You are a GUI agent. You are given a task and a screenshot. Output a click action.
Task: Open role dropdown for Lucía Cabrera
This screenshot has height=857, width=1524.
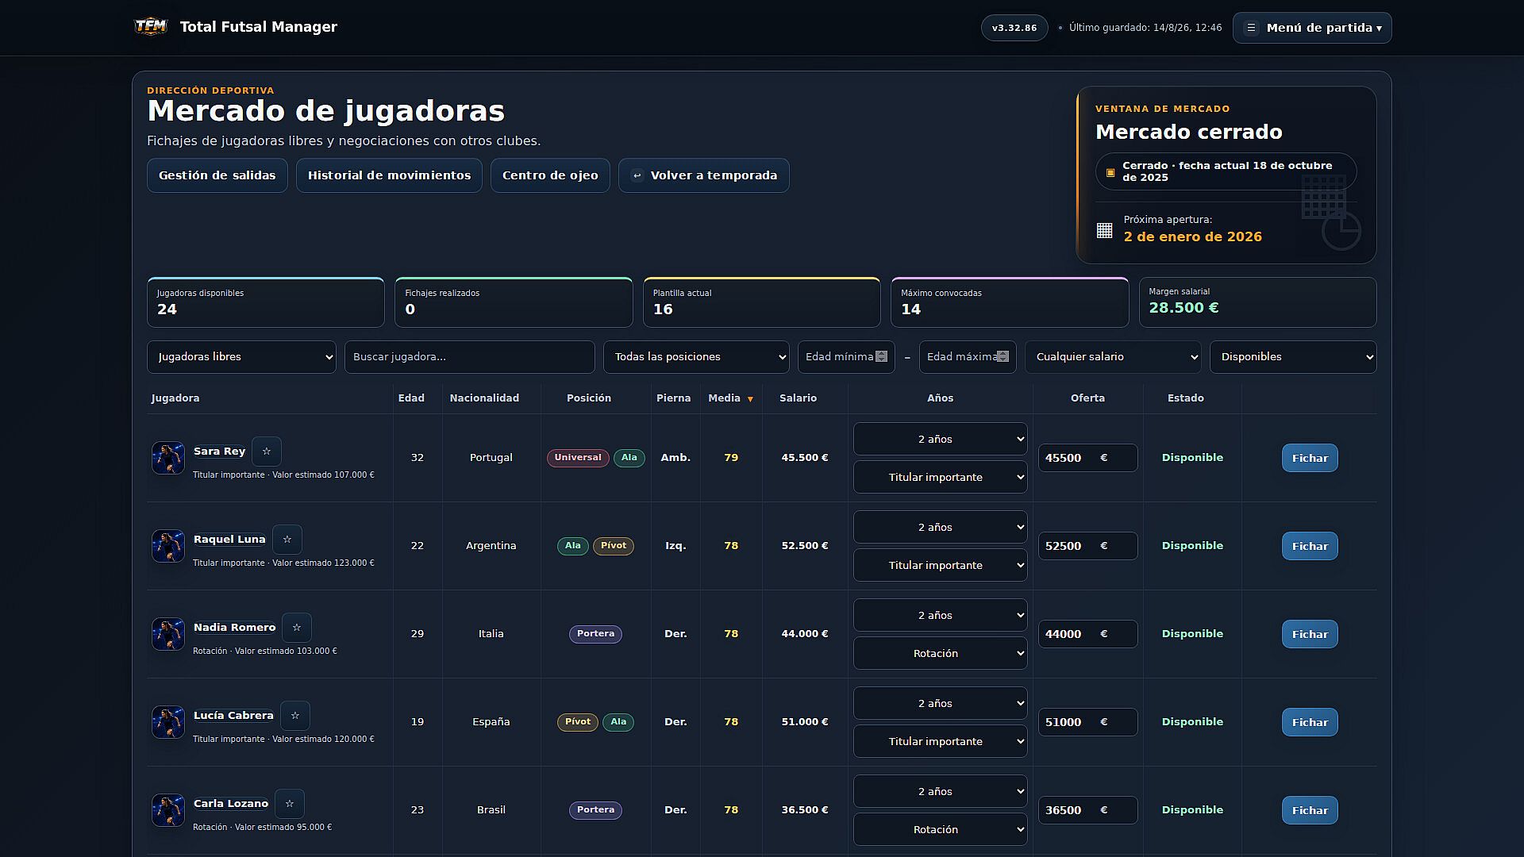click(x=941, y=741)
